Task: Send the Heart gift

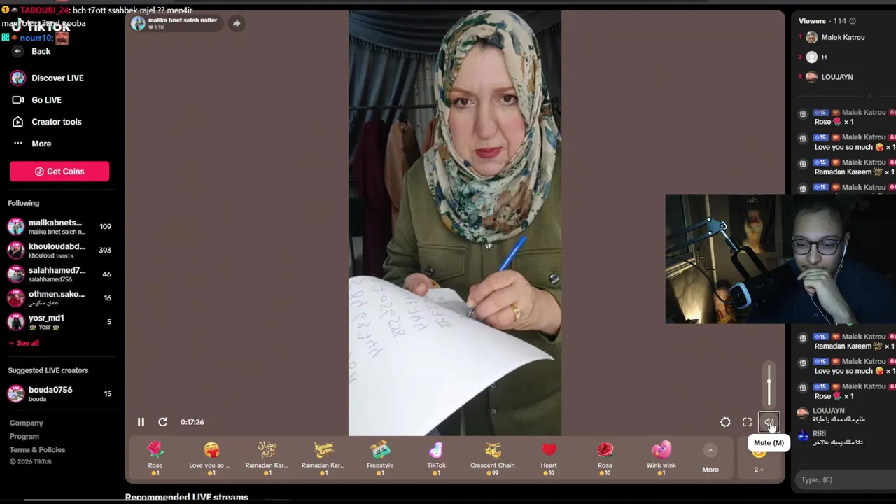Action: tap(549, 458)
